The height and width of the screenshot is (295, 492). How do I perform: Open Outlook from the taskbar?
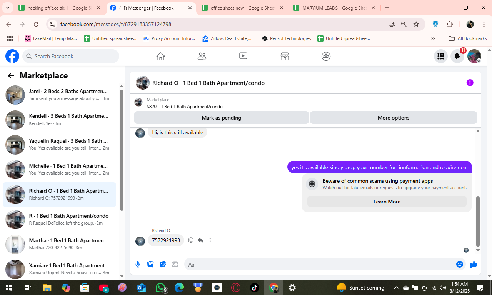pos(142,288)
